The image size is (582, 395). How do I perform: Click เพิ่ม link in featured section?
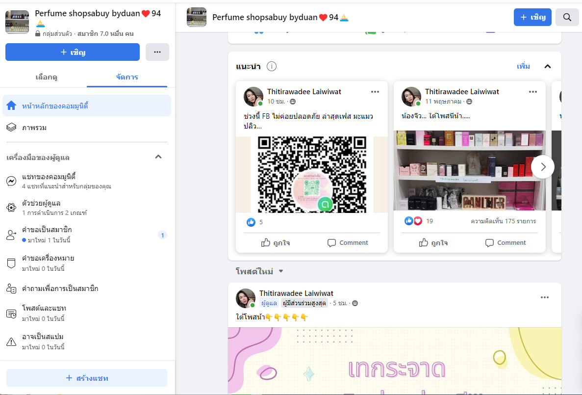523,67
